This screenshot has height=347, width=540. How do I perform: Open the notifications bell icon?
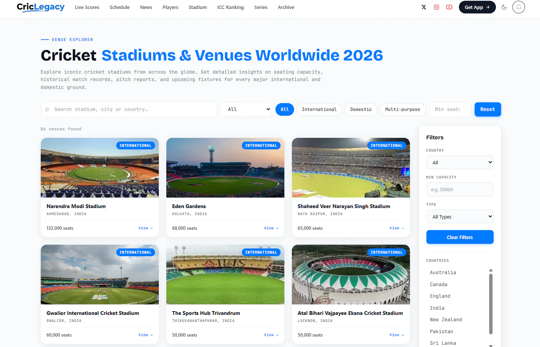pyautogui.click(x=519, y=7)
